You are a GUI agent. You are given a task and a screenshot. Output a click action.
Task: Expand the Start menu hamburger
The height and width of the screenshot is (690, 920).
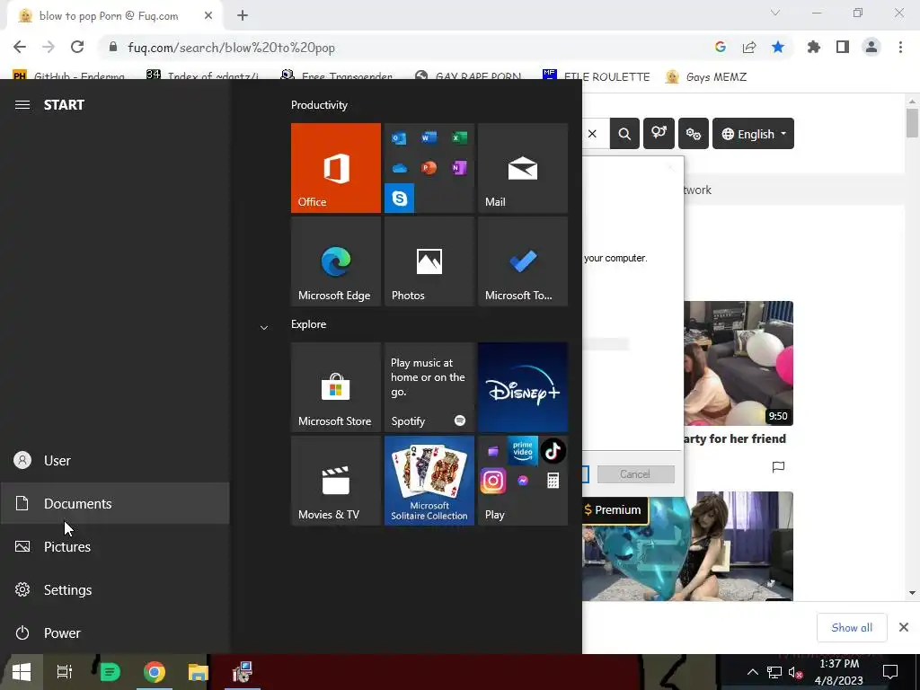22,105
